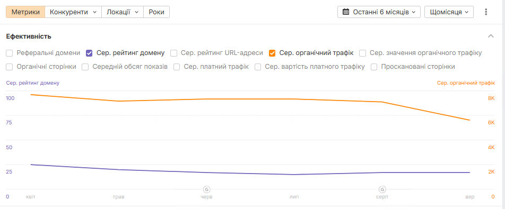Expand the Локації dropdown tab
Image resolution: width=505 pixels, height=209 pixels.
pos(123,12)
